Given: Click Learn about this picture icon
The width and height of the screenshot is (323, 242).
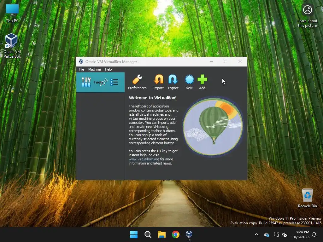Looking at the screenshot, I should point(307,16).
